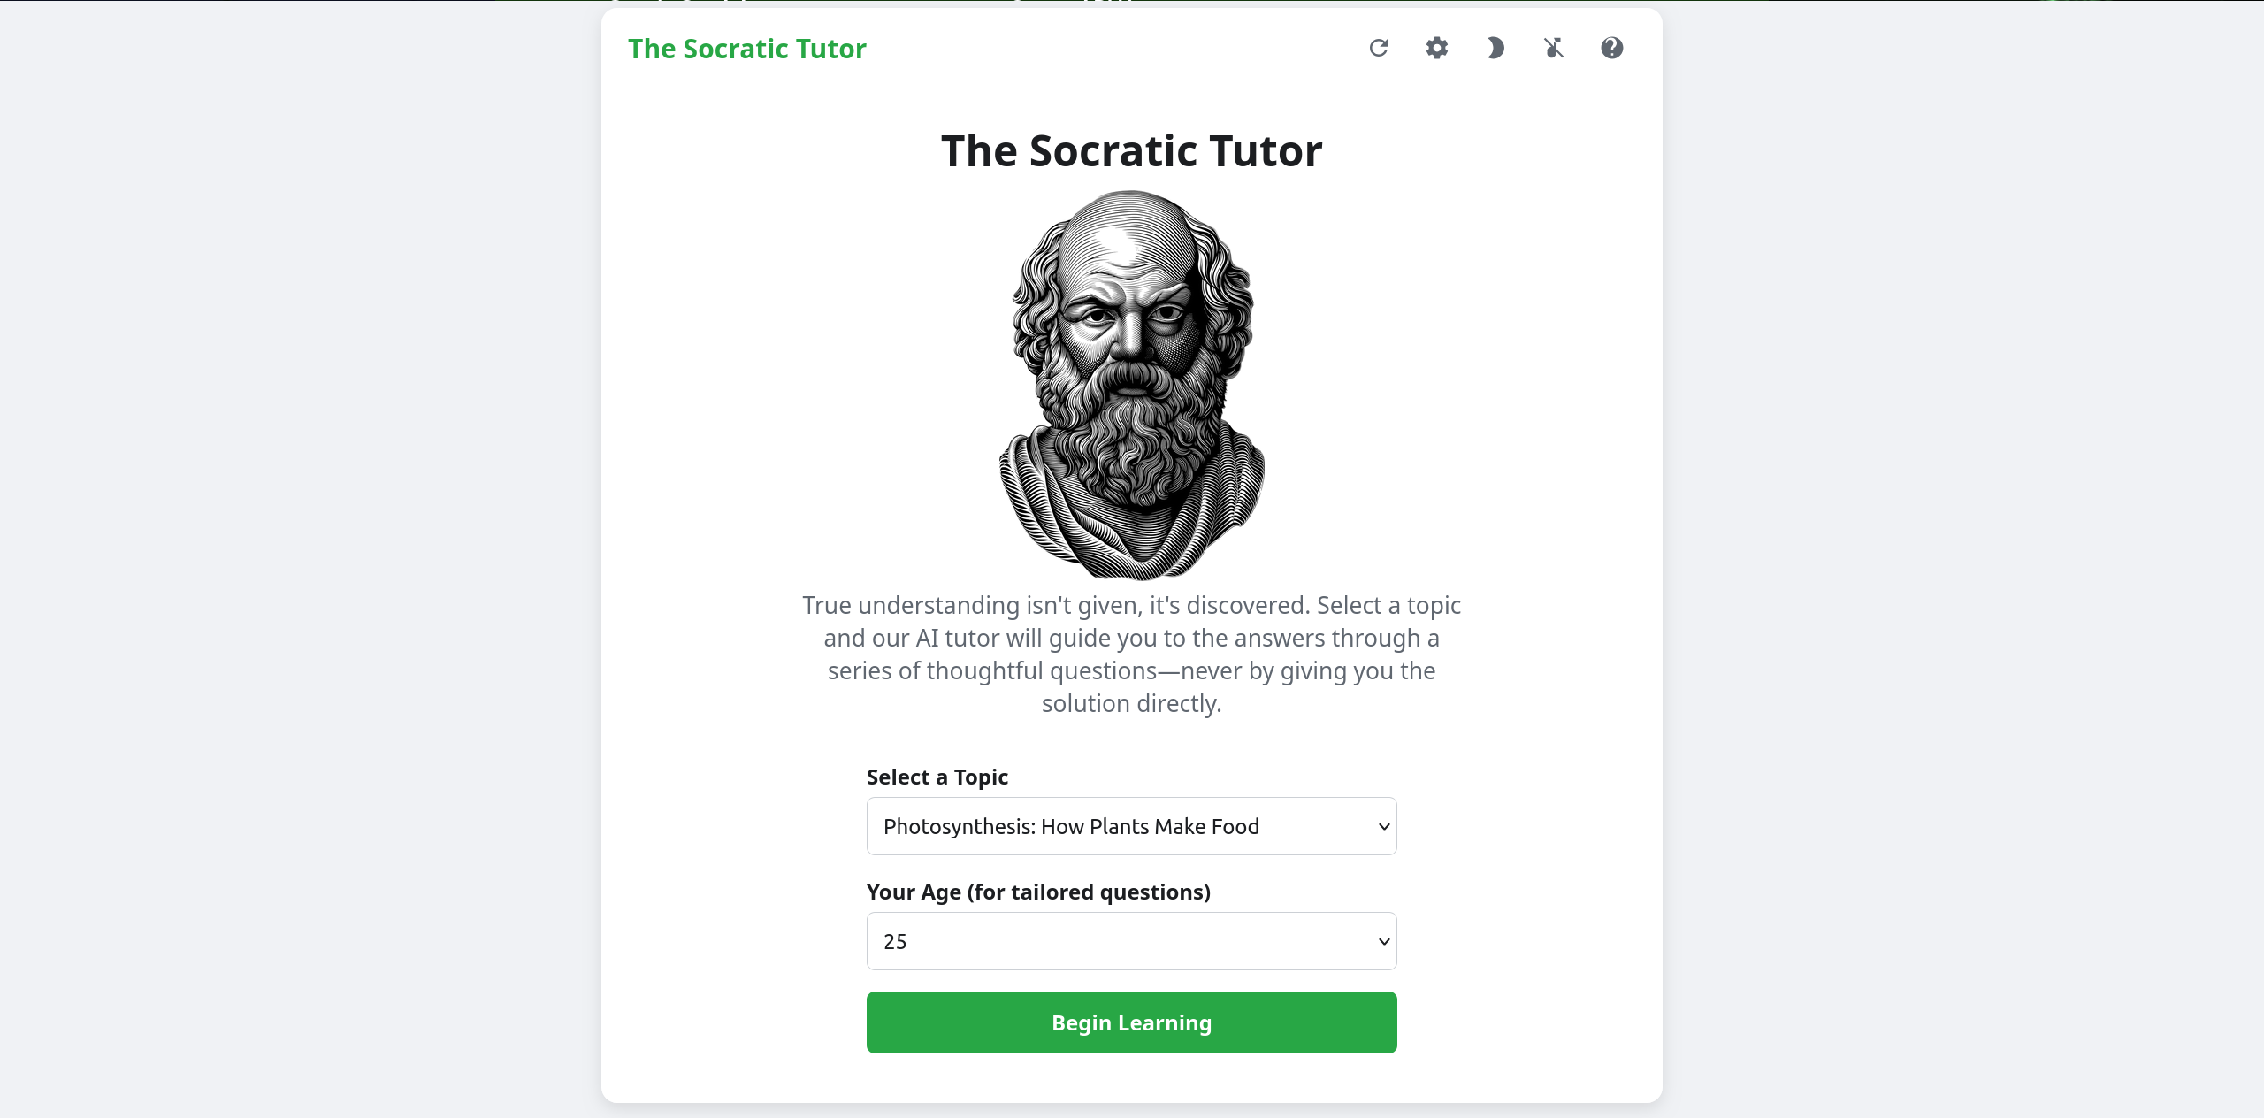
Task: Select the green brand name link
Action: pyautogui.click(x=747, y=49)
